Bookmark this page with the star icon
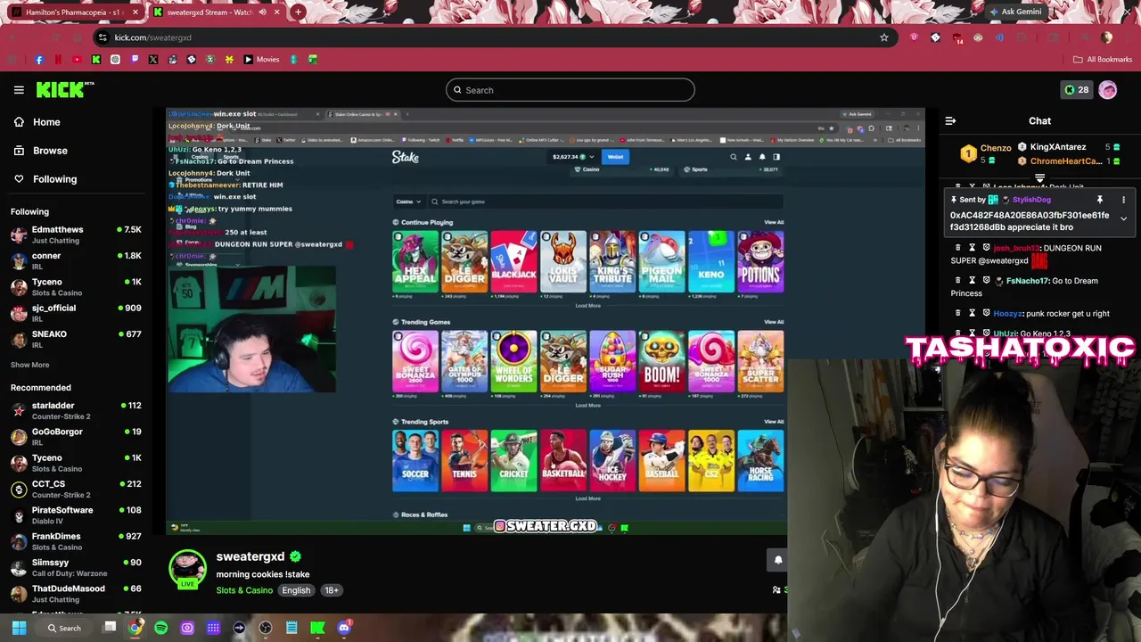This screenshot has width=1141, height=642. click(884, 37)
